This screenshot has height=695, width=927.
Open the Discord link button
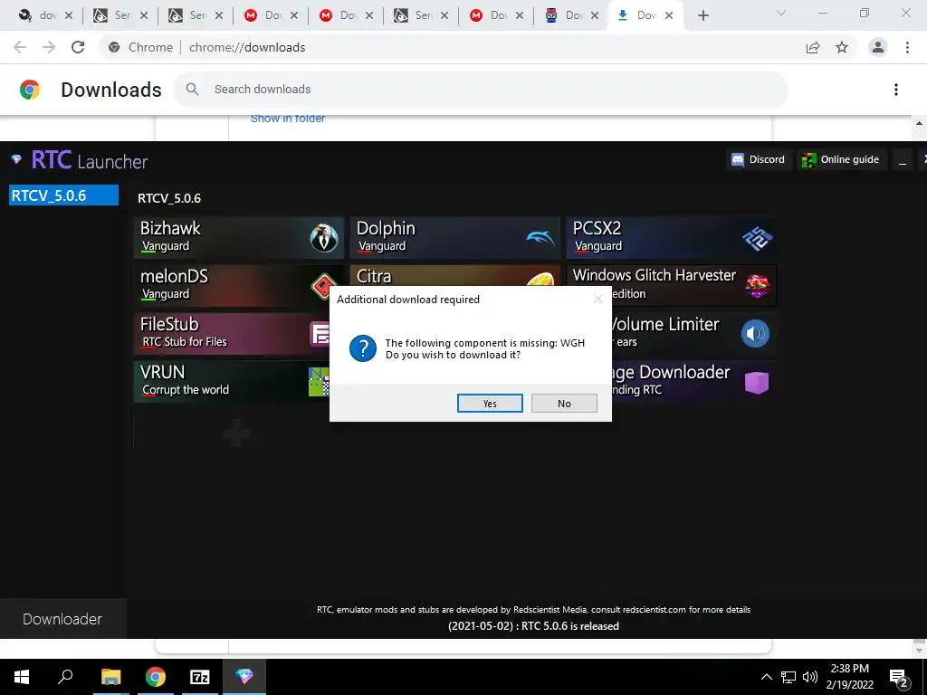(759, 159)
